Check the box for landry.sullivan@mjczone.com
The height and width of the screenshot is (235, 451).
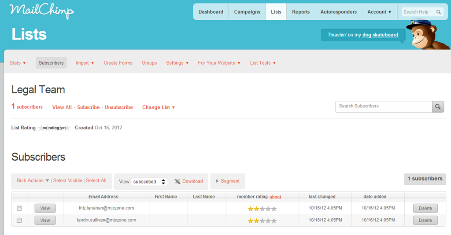pos(19,220)
